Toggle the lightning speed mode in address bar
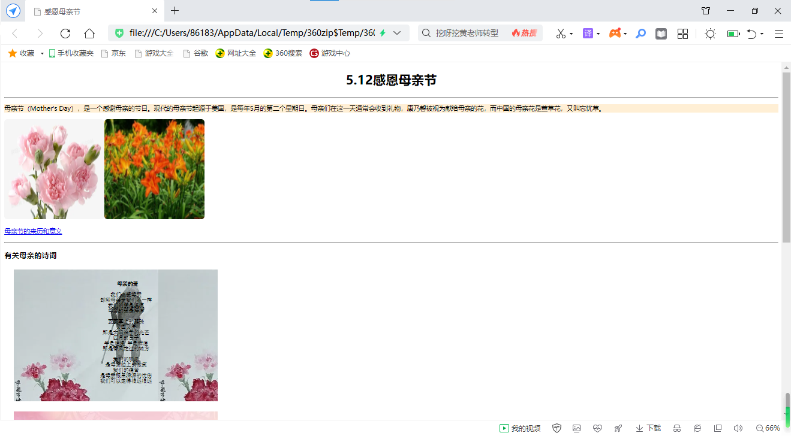Screen dimensions: 791x436 tap(383, 33)
